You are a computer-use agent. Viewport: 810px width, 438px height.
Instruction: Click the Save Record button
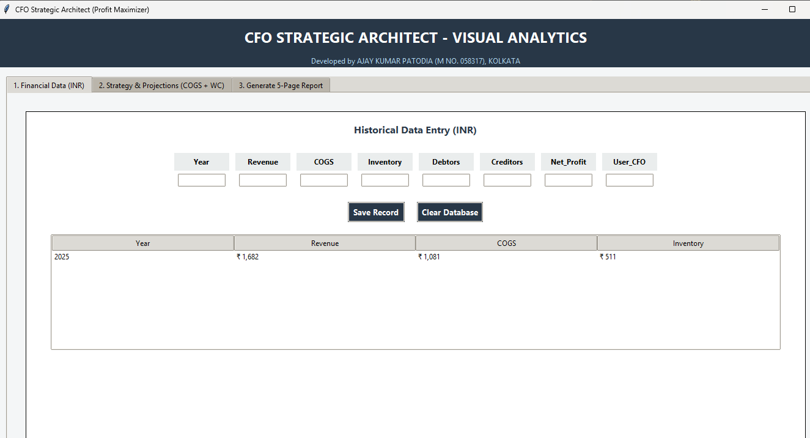[376, 212]
